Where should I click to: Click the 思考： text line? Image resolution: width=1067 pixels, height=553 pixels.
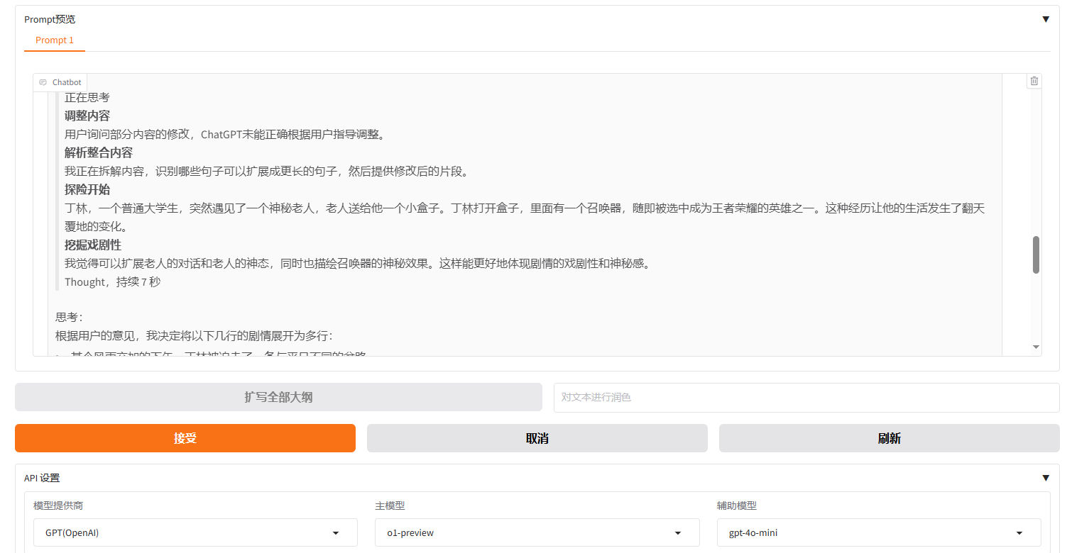pyautogui.click(x=70, y=317)
